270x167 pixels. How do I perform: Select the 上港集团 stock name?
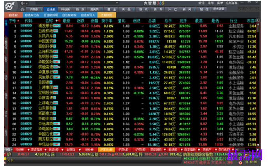point(46,88)
